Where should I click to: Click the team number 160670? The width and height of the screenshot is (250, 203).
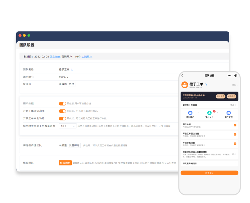pyautogui.click(x=63, y=77)
